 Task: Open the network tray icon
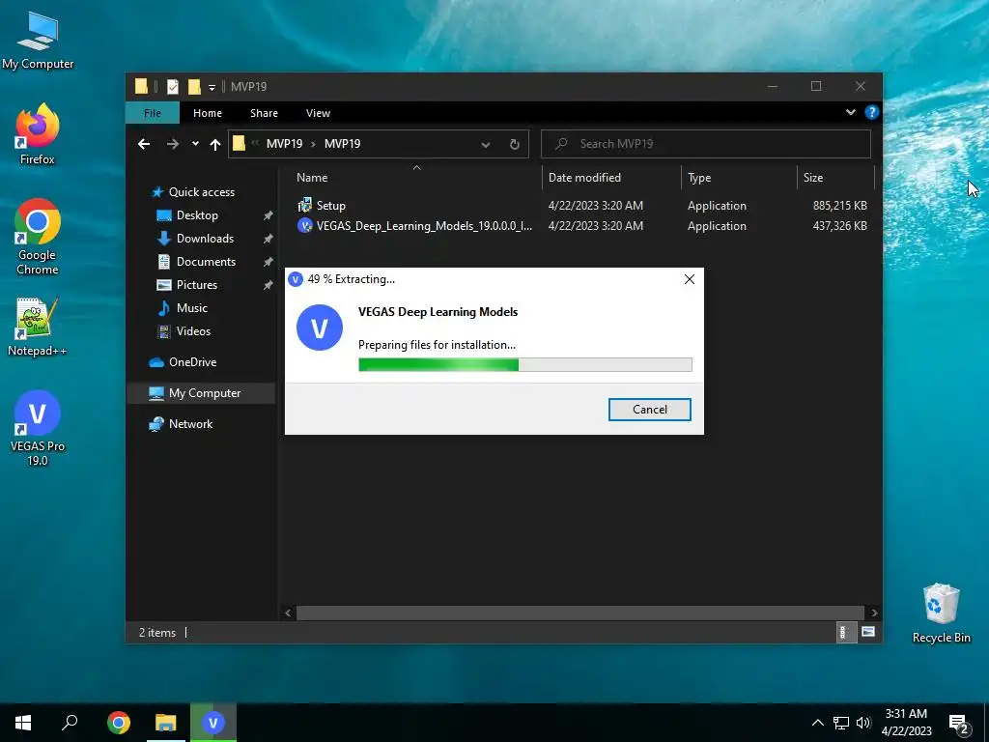tap(841, 723)
